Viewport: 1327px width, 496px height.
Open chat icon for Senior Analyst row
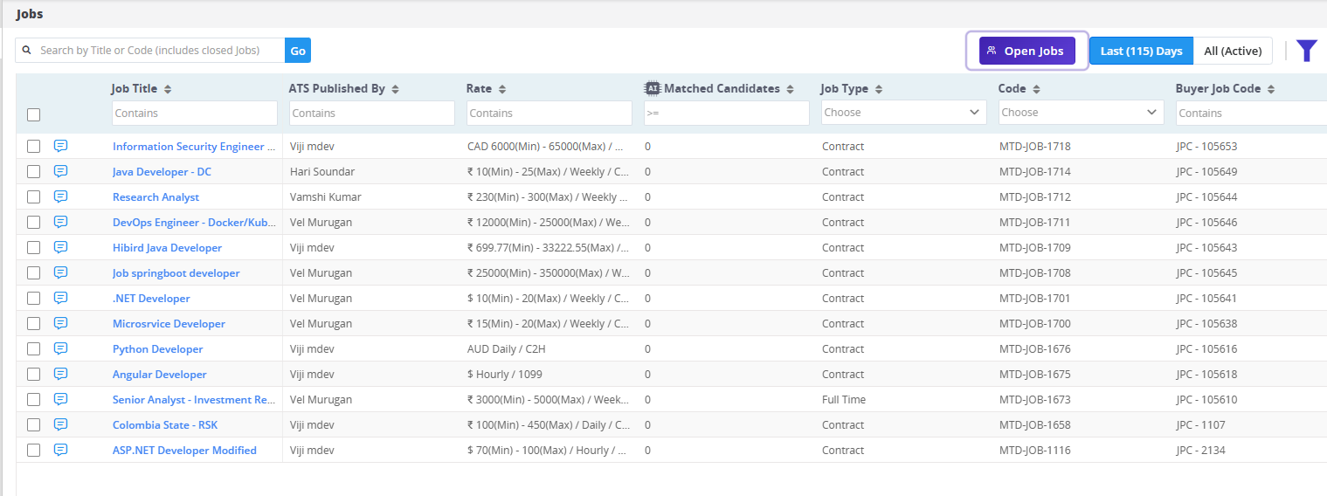pyautogui.click(x=61, y=399)
